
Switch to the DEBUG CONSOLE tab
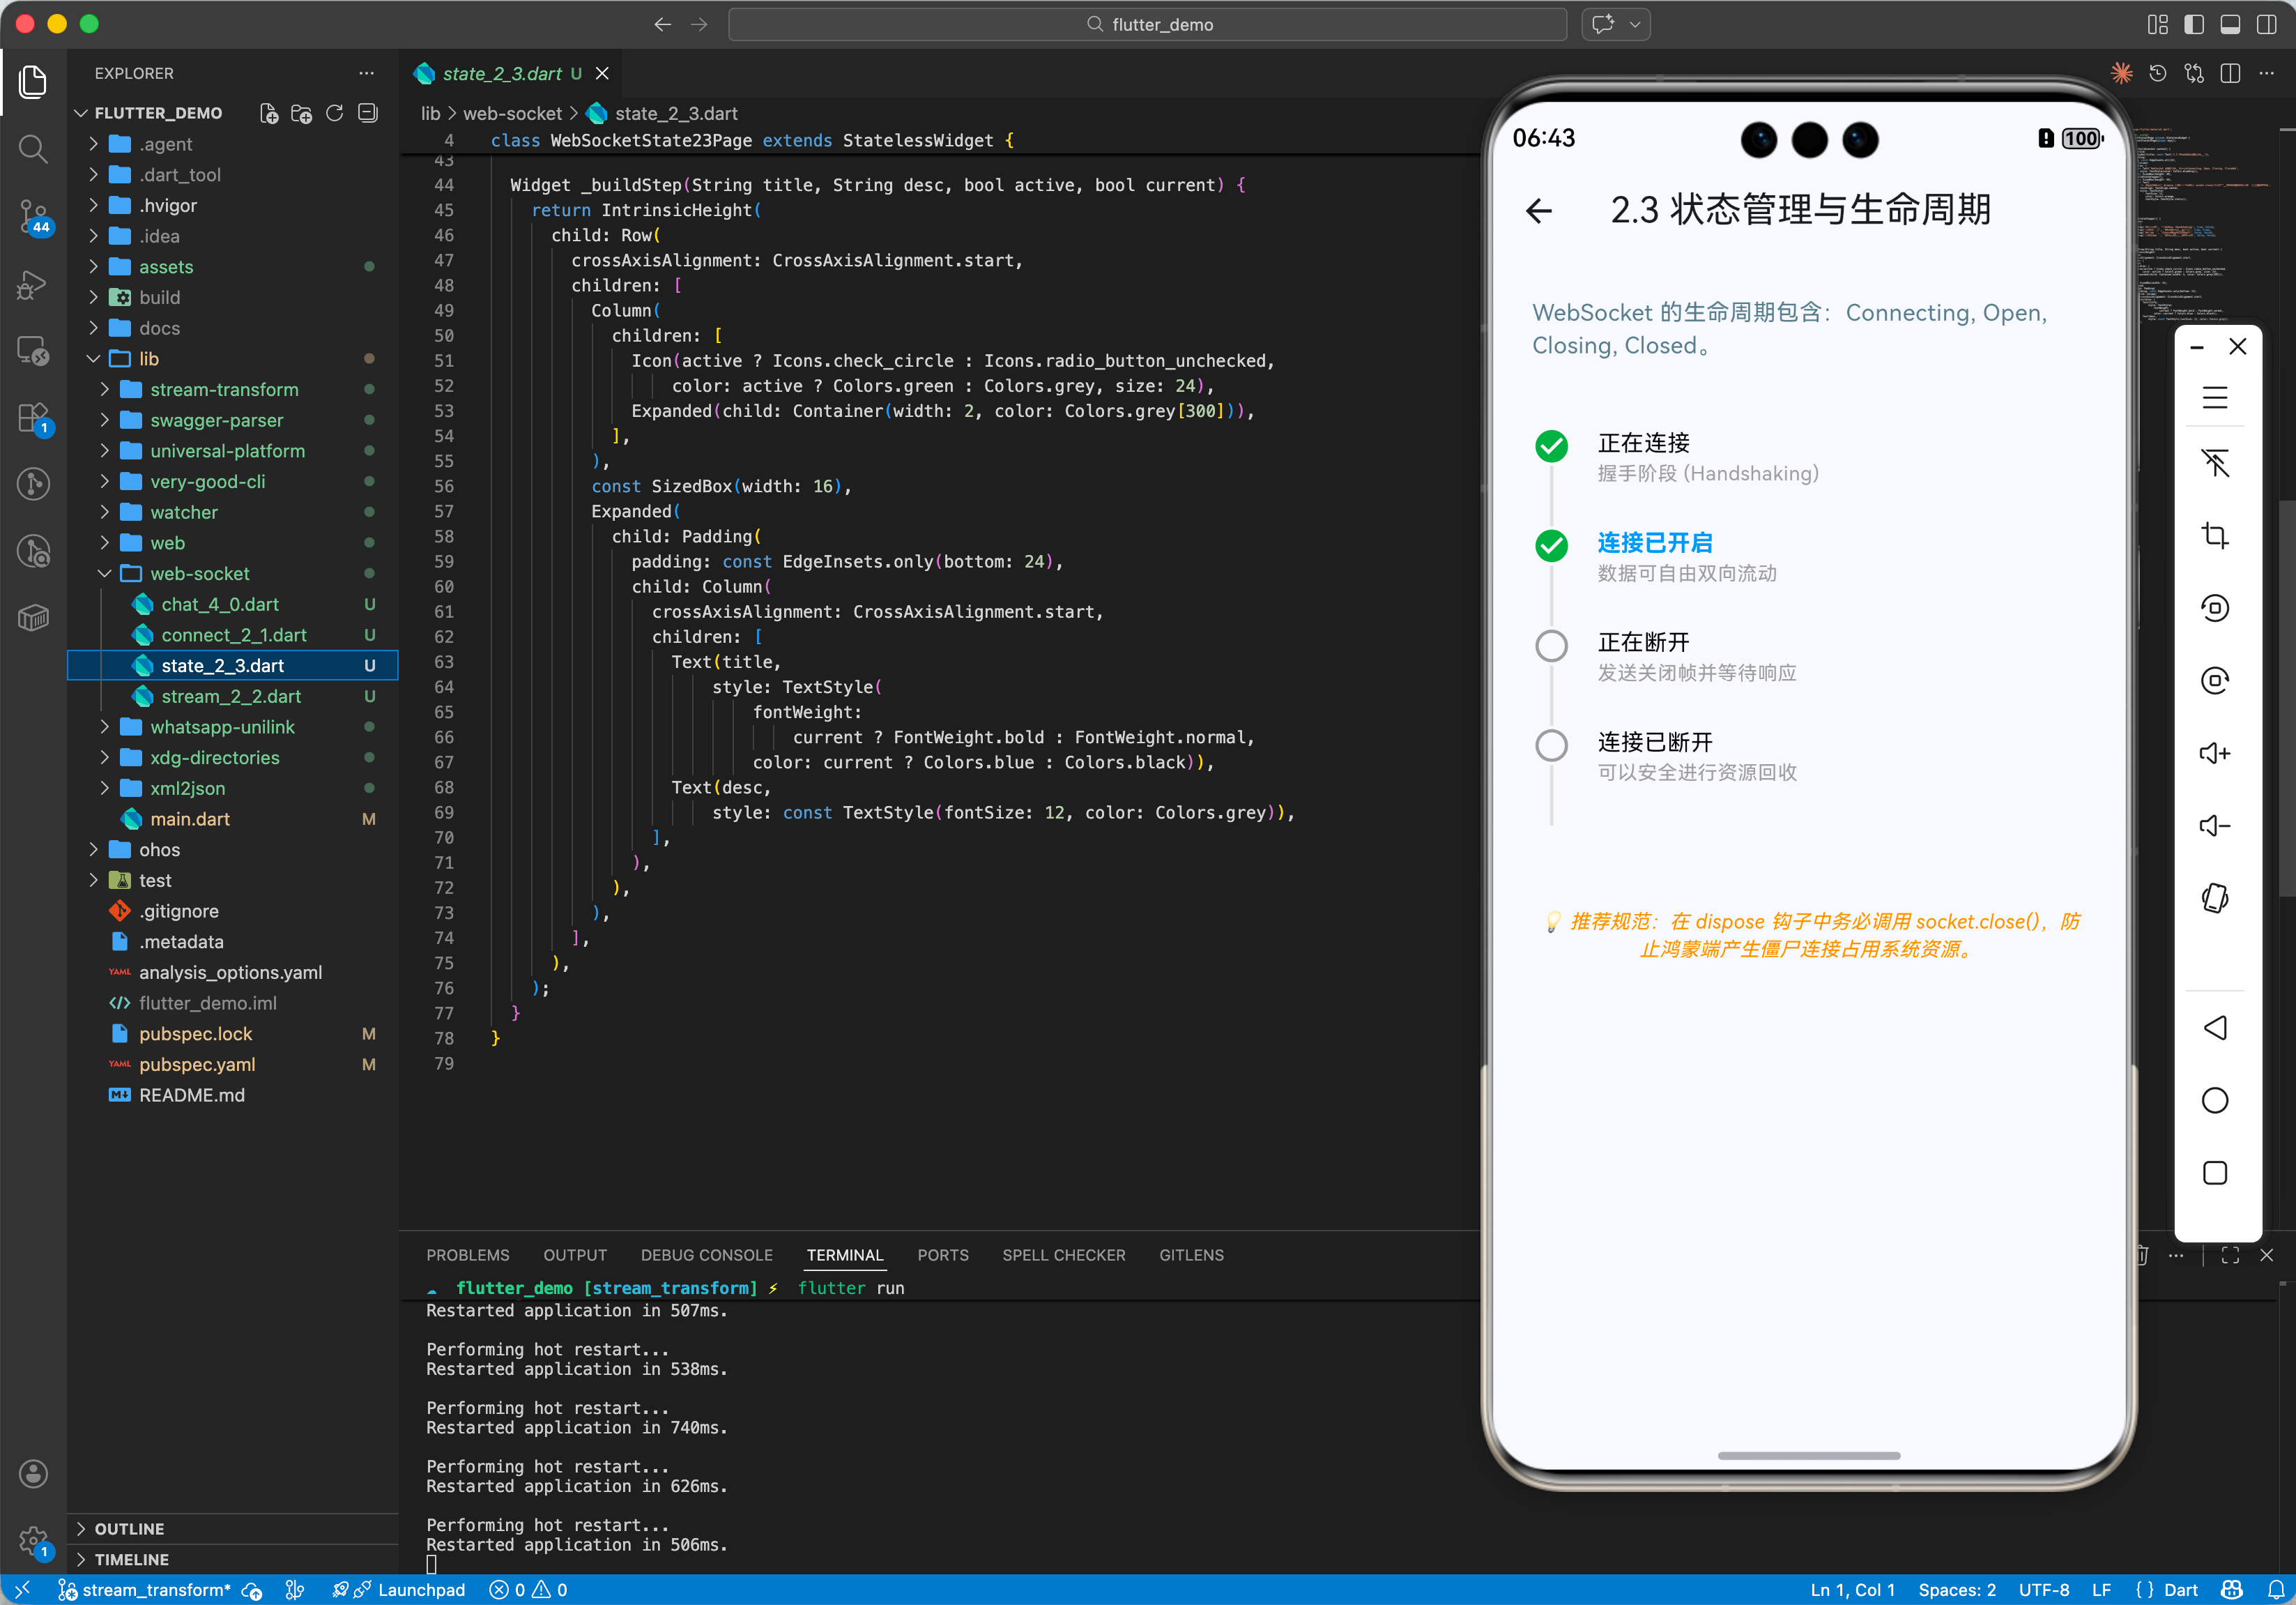pos(706,1254)
